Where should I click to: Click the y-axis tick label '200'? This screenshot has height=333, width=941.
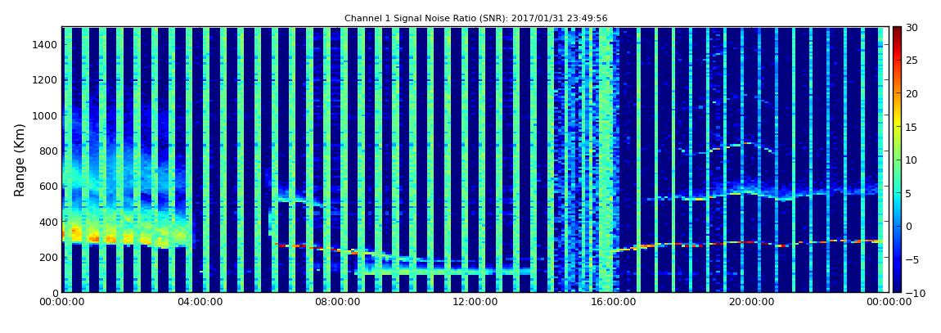(x=49, y=257)
